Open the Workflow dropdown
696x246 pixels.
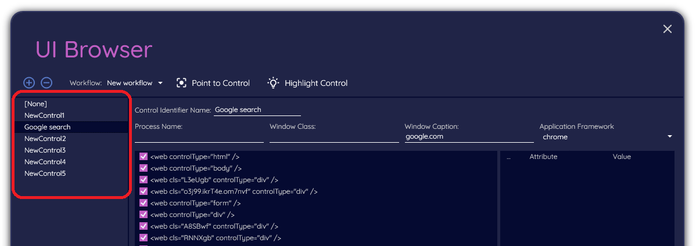point(135,83)
